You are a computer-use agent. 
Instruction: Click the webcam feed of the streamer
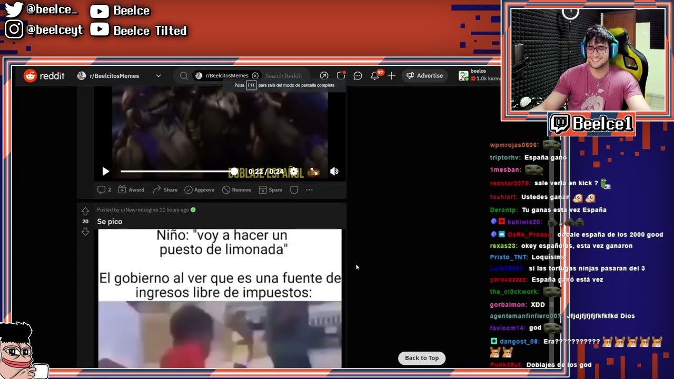[x=588, y=59]
